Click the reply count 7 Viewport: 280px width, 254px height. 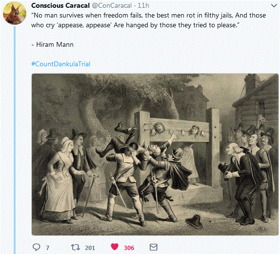pyautogui.click(x=47, y=248)
